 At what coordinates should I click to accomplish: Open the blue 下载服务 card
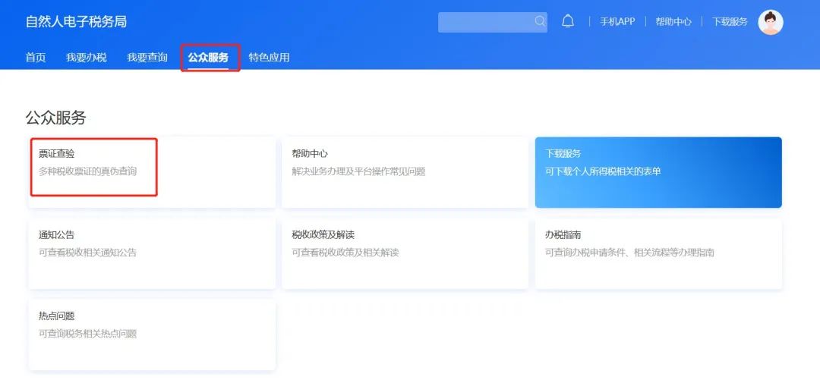tap(658, 171)
